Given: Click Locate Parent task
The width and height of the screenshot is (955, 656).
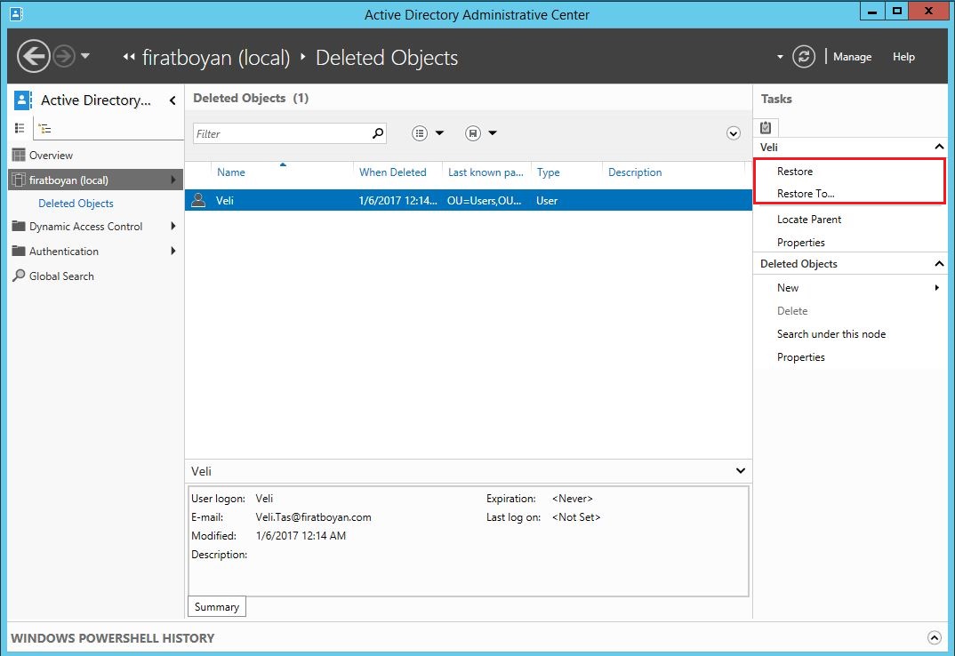Looking at the screenshot, I should (809, 220).
